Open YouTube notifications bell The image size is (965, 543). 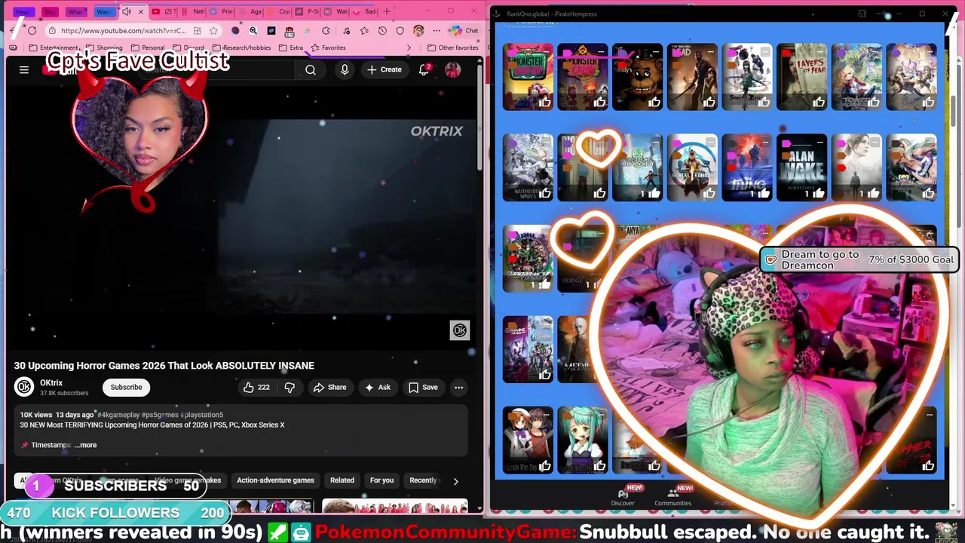(424, 69)
